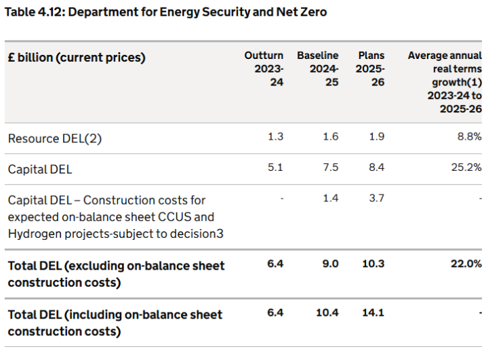Click the 'Average annual real terms growth' header

445,81
